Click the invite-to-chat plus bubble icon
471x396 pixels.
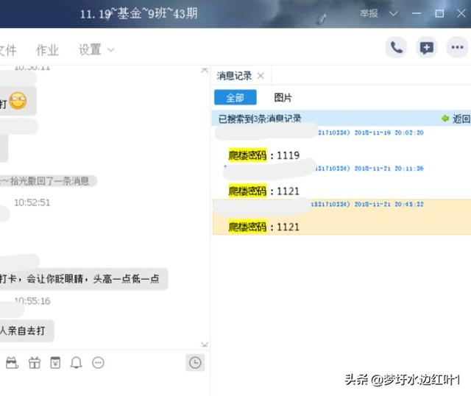(427, 48)
